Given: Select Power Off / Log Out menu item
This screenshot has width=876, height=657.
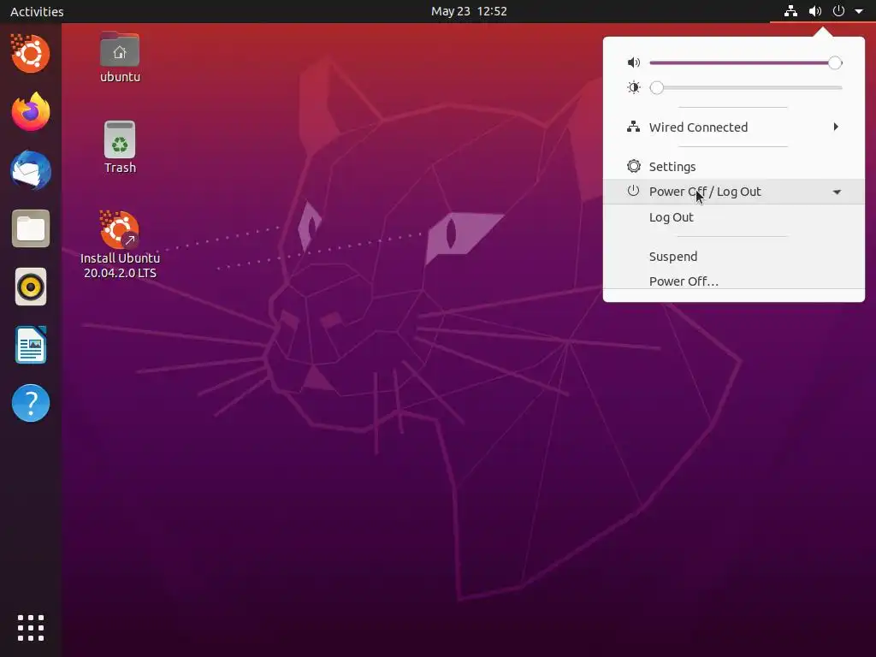Looking at the screenshot, I should (x=733, y=192).
